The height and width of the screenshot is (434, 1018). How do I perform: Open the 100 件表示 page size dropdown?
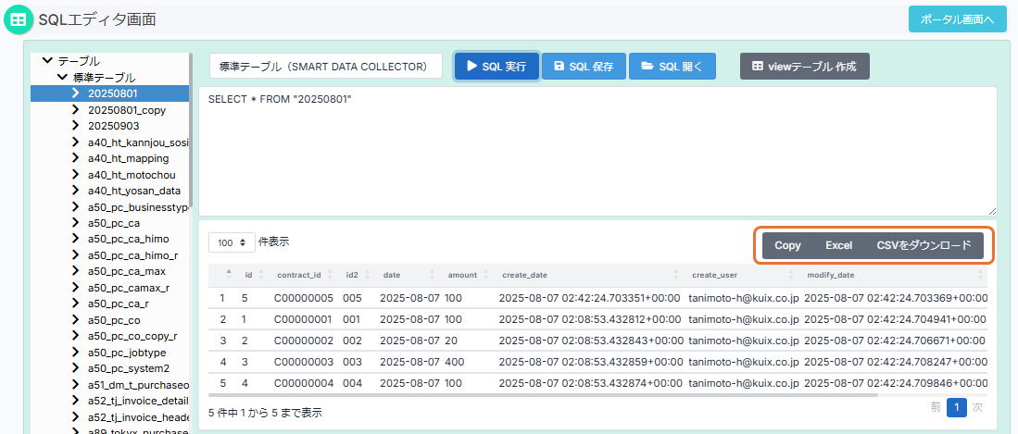tap(232, 242)
